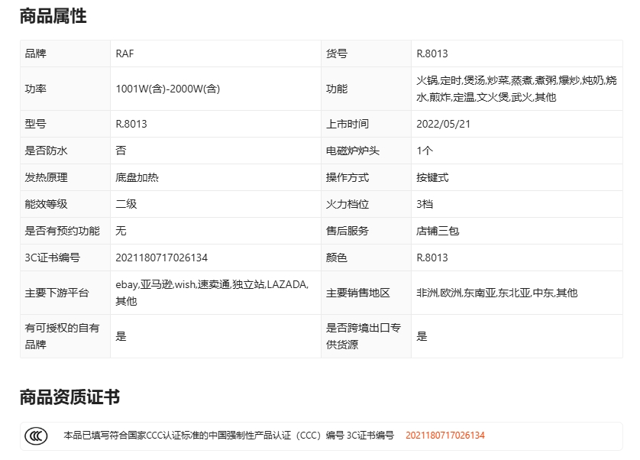This screenshot has height=460, width=640.
Task: Click the 按键式 operation mode value
Action: [432, 177]
